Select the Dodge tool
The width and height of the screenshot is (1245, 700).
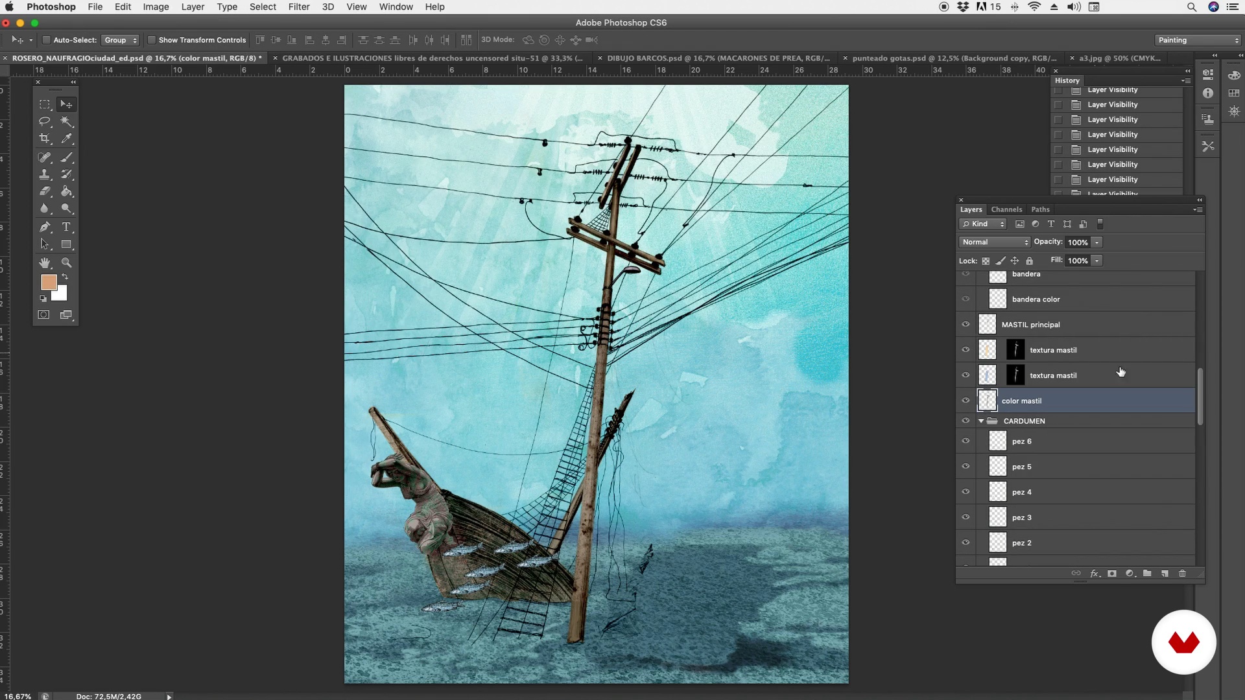(66, 209)
